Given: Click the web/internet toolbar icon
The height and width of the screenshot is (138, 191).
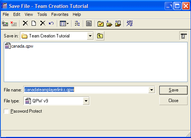Looking at the screenshot, I should (130, 23).
